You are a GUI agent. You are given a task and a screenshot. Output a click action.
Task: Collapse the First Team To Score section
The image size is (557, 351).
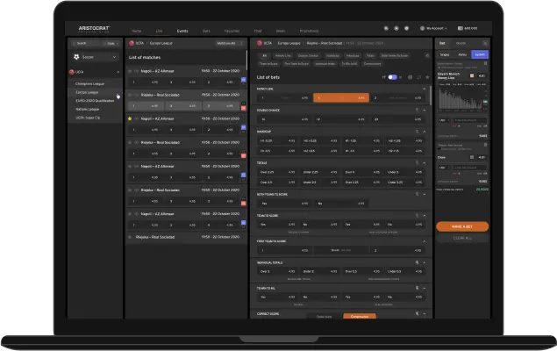(424, 241)
